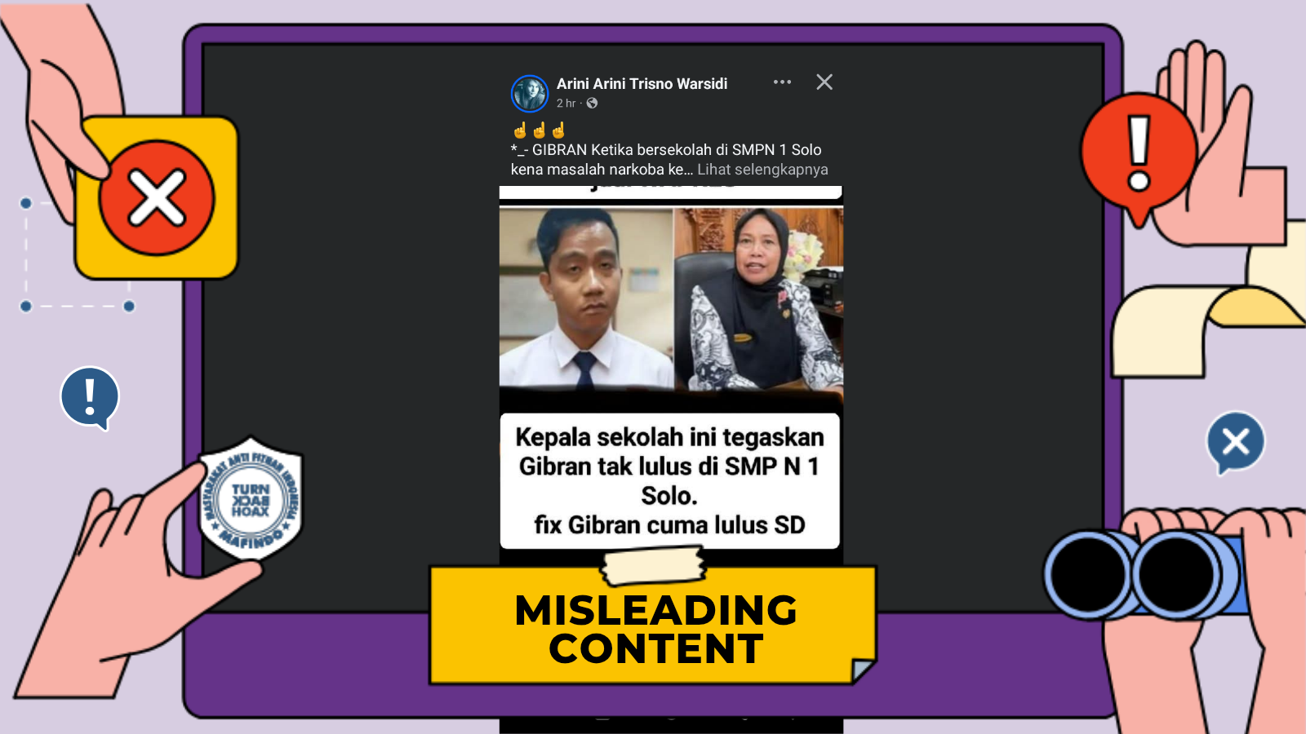
Task: Open the photo of man in white shirt
Action: [586, 298]
